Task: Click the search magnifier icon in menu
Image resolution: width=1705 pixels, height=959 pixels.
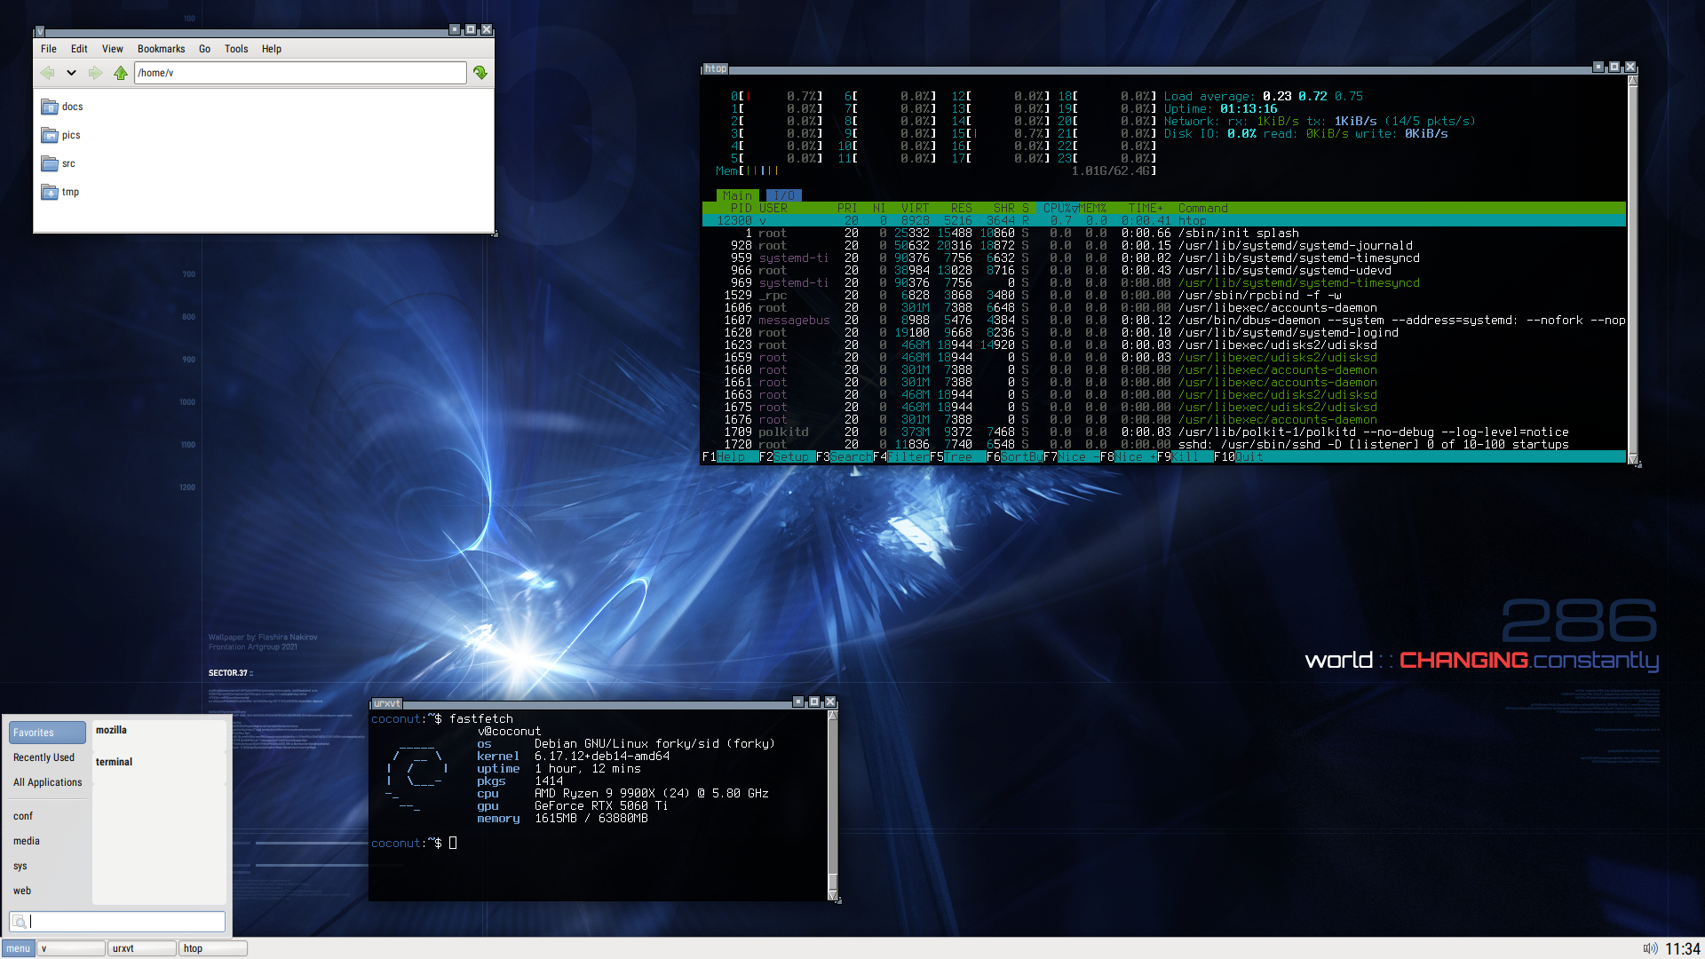Action: [x=19, y=922]
